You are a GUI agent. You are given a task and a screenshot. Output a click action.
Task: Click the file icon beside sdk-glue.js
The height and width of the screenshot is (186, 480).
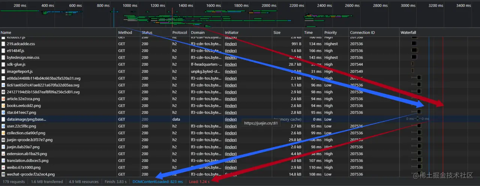click(x=3, y=64)
